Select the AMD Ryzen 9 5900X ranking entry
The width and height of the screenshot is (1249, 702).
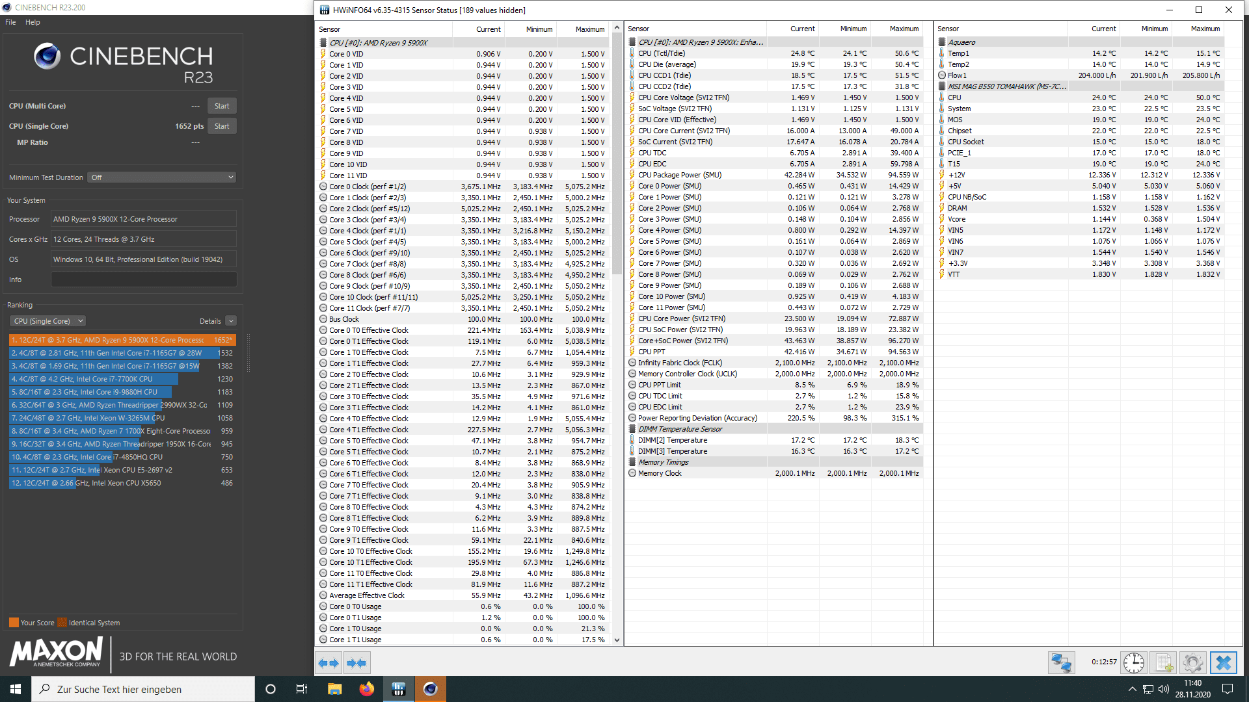tap(122, 340)
